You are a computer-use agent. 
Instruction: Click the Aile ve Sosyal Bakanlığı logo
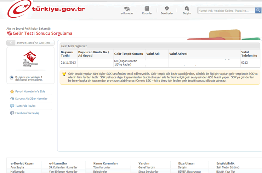(30, 59)
